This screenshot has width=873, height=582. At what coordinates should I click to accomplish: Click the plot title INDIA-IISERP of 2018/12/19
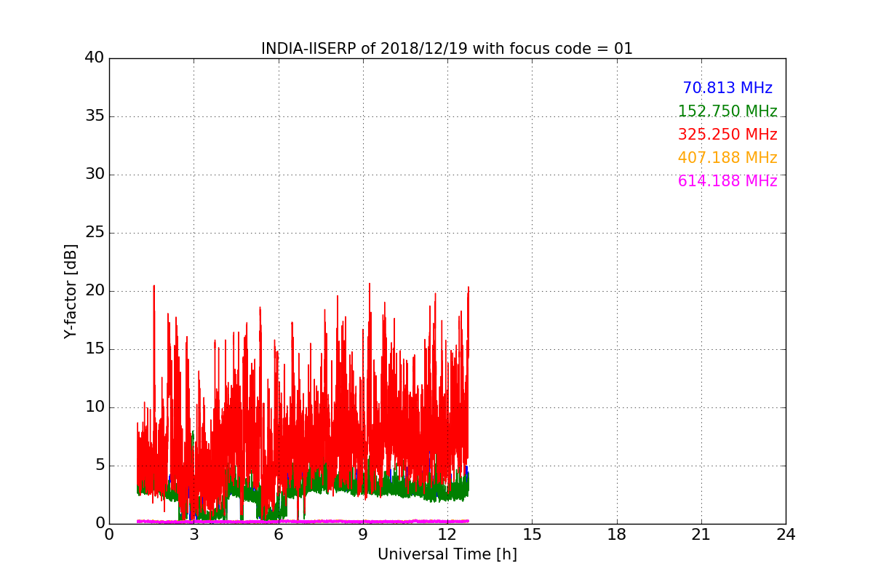click(x=447, y=49)
